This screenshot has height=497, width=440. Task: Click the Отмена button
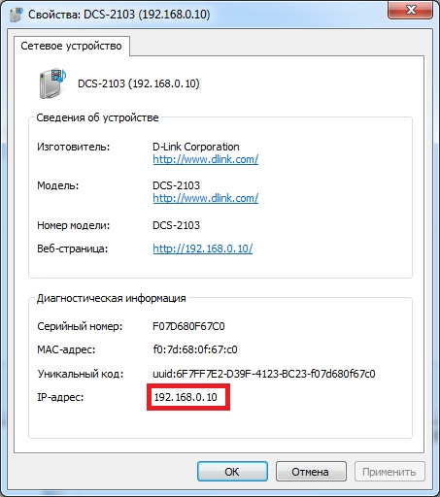(x=311, y=472)
